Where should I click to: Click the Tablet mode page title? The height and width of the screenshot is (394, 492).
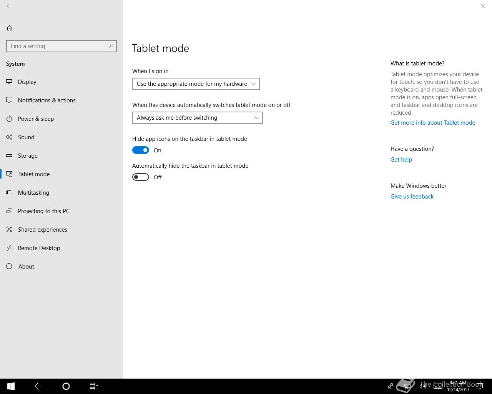[x=161, y=48]
